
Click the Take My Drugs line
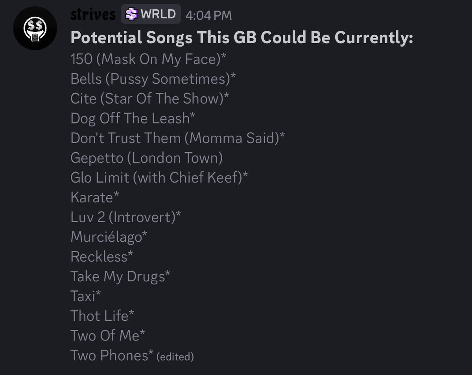point(120,276)
